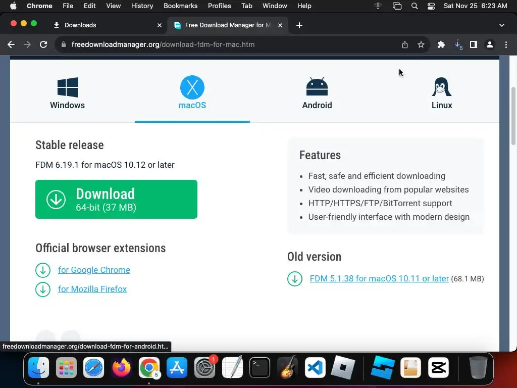Open the Chrome downloads indicator icon
Screen dimensions: 517x388
458,44
